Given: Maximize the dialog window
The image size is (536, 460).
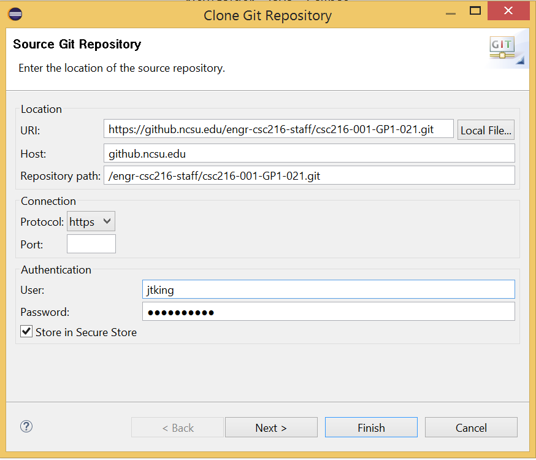Looking at the screenshot, I should point(475,10).
